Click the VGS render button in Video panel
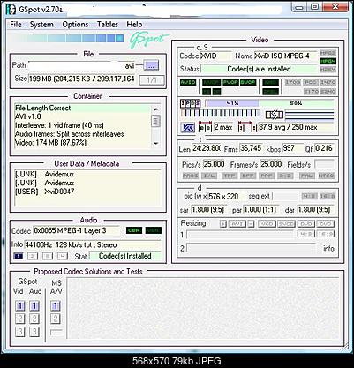 click(x=188, y=128)
